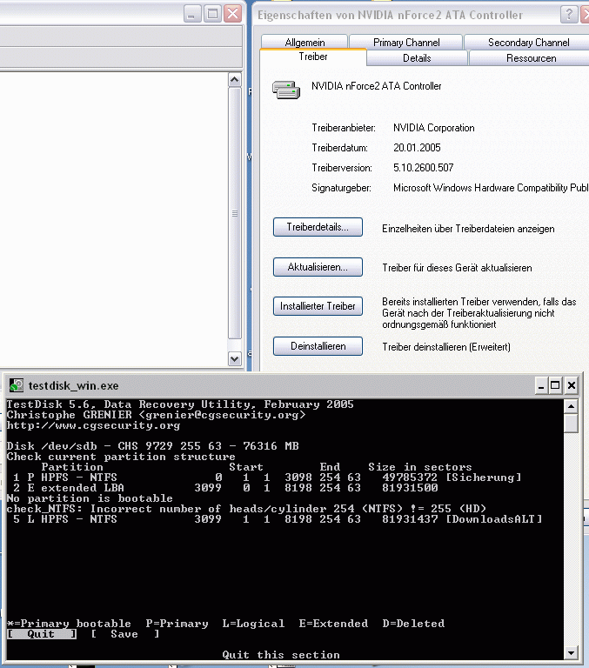Click the check_NTFS incorrect heads warning
This screenshot has width=589, height=668.
point(246,509)
